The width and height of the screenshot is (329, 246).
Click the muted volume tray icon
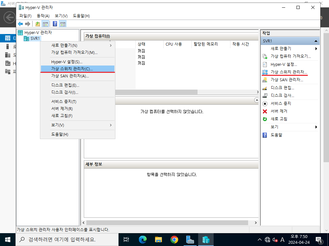[275, 240]
